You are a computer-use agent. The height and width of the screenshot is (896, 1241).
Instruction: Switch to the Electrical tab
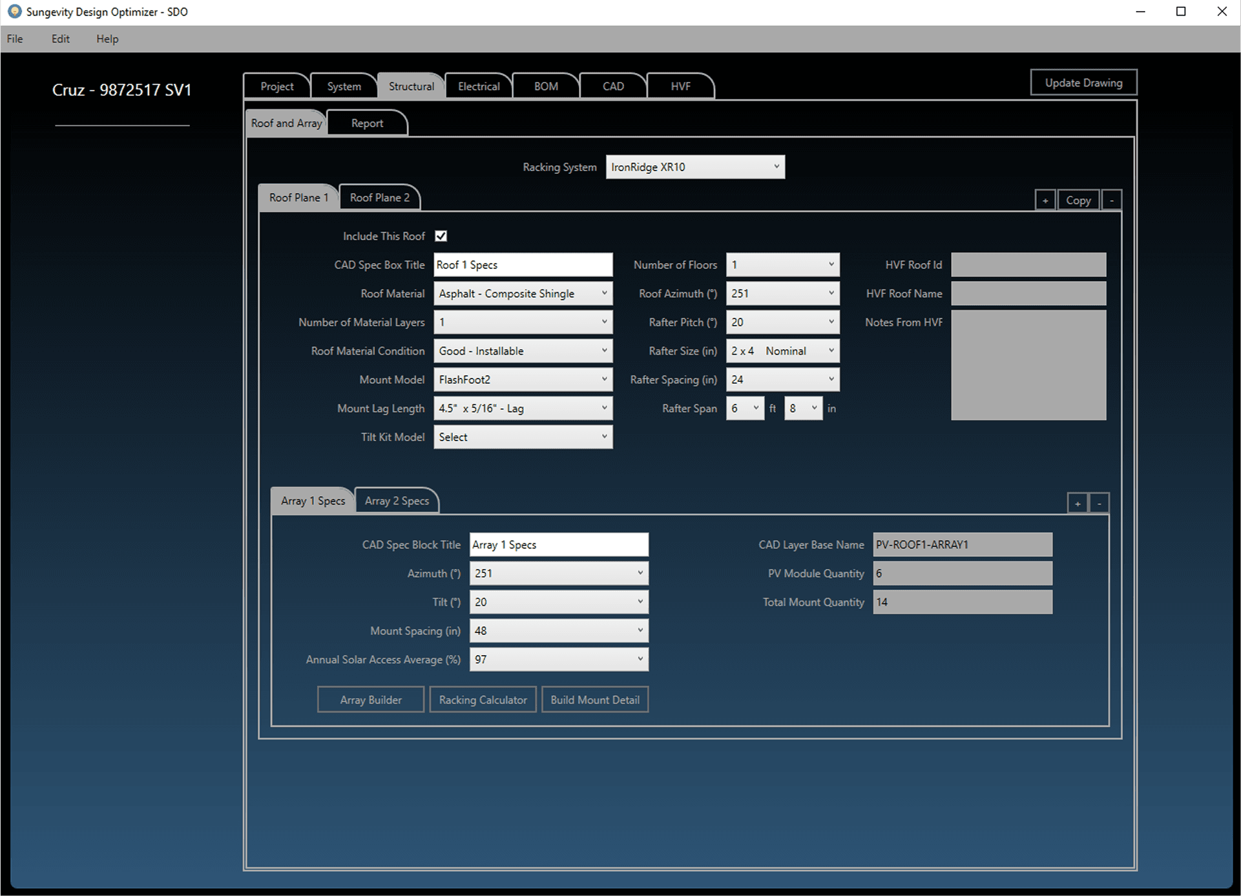point(478,87)
